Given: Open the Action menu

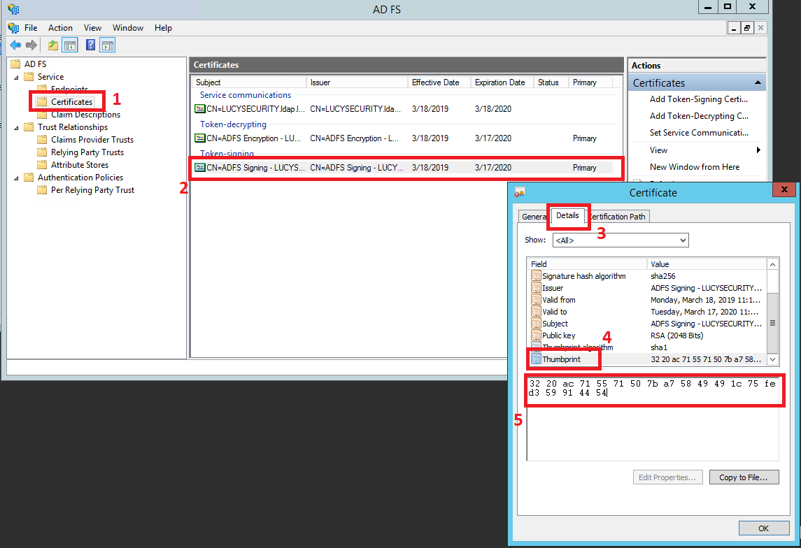Looking at the screenshot, I should (x=60, y=27).
